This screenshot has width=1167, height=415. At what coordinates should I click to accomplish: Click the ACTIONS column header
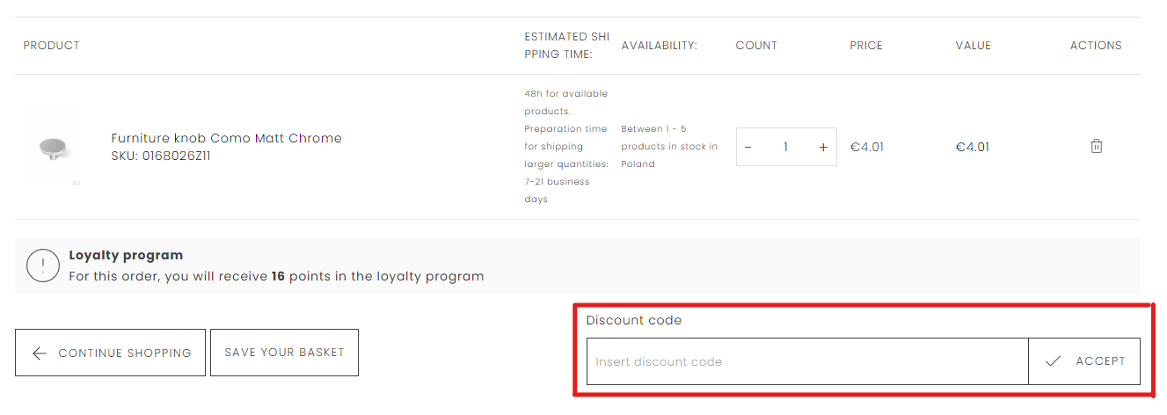(x=1095, y=46)
